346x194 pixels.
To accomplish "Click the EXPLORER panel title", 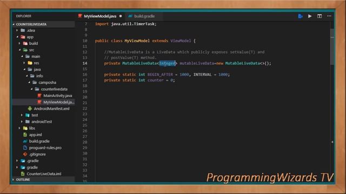I will coord(24,16).
